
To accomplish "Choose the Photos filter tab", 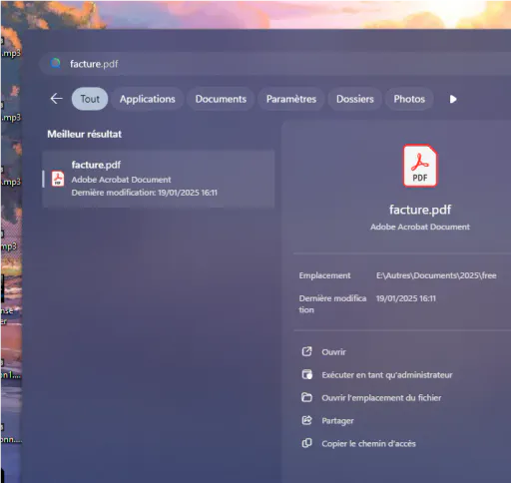I will point(409,99).
